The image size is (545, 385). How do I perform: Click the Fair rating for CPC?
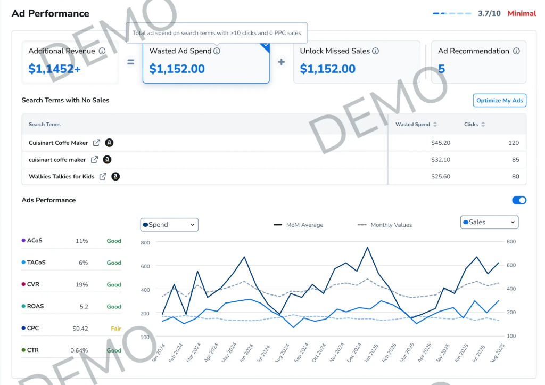point(115,329)
